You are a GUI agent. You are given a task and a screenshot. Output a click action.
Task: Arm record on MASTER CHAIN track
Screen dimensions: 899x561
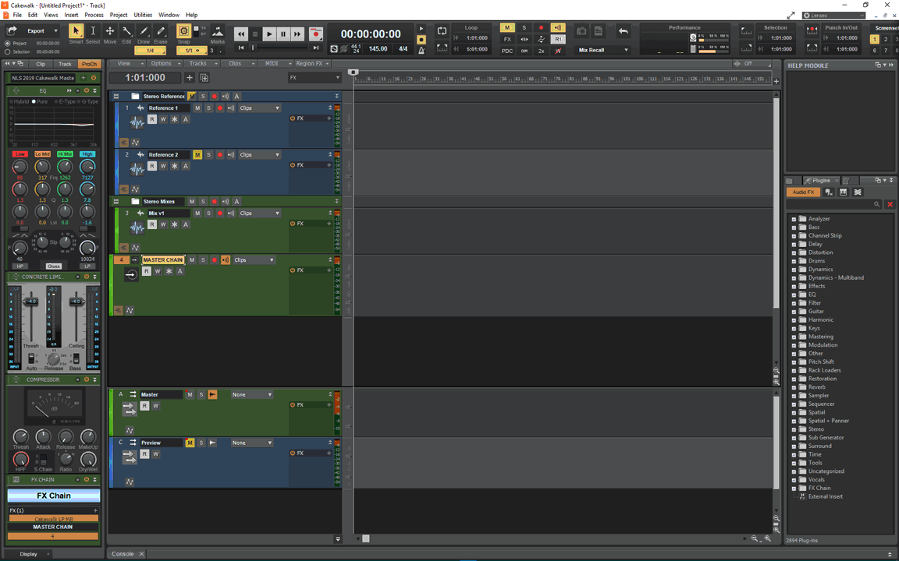(214, 260)
